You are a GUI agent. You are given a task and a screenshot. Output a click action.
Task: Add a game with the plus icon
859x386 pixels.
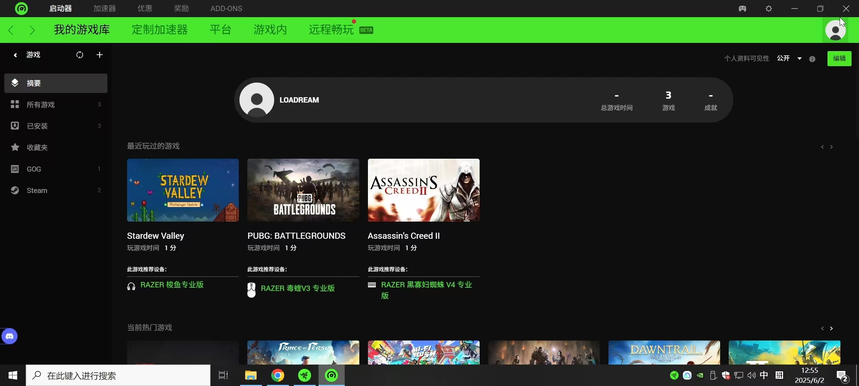click(x=100, y=55)
